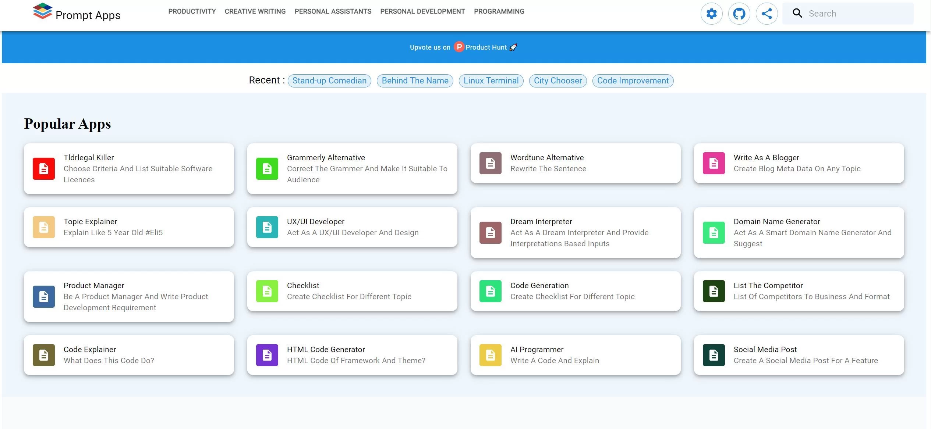
Task: Open the GitHub icon link
Action: (x=739, y=12)
